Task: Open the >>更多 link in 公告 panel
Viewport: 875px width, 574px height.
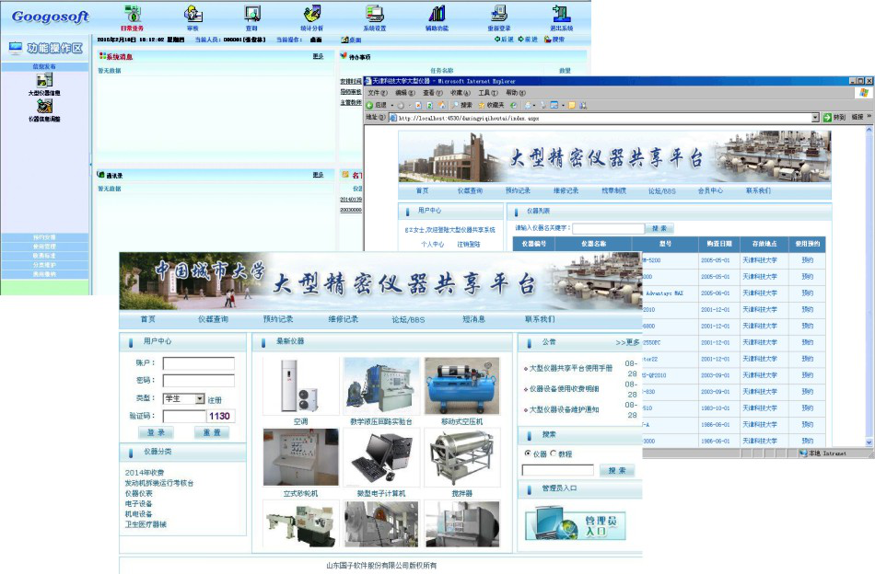Action: click(627, 342)
